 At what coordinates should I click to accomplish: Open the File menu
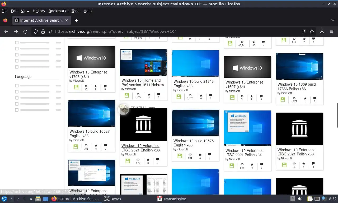coord(4,11)
